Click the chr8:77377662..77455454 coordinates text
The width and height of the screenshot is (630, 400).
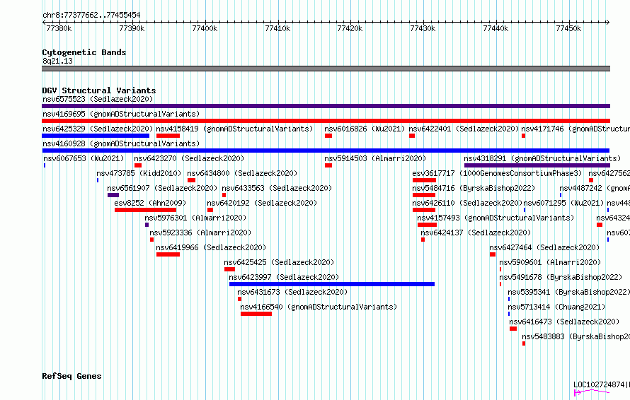91,16
